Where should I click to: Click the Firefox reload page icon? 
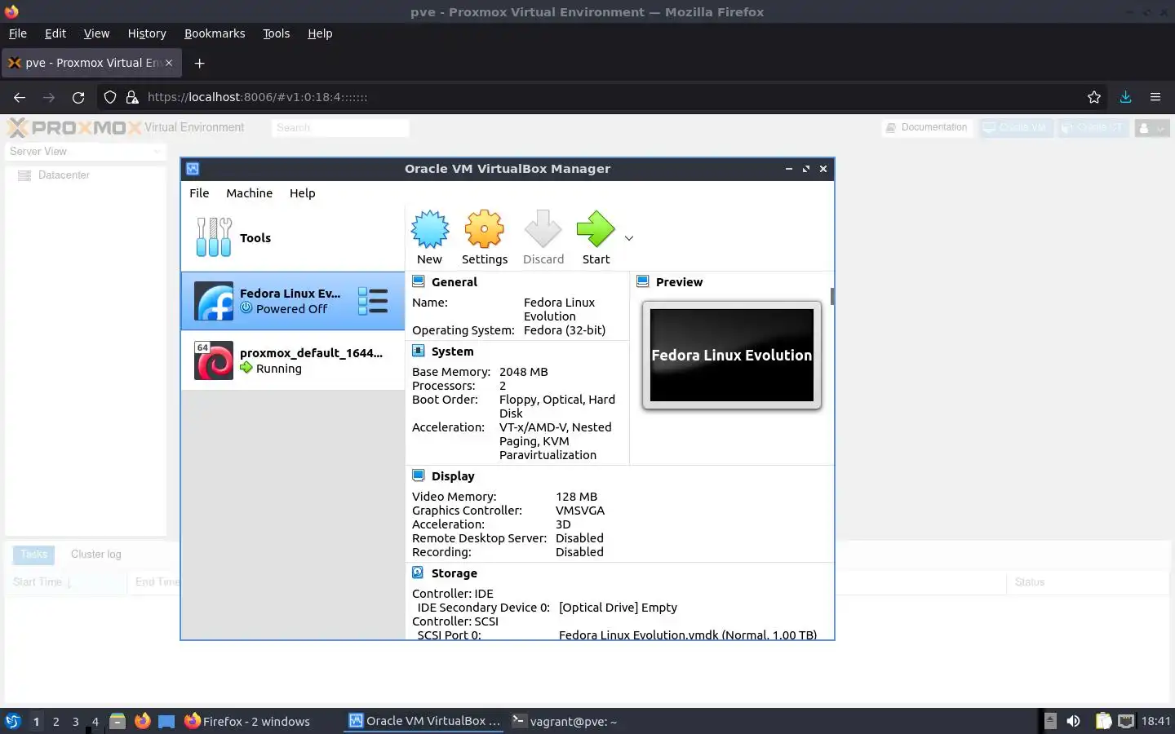pos(78,97)
